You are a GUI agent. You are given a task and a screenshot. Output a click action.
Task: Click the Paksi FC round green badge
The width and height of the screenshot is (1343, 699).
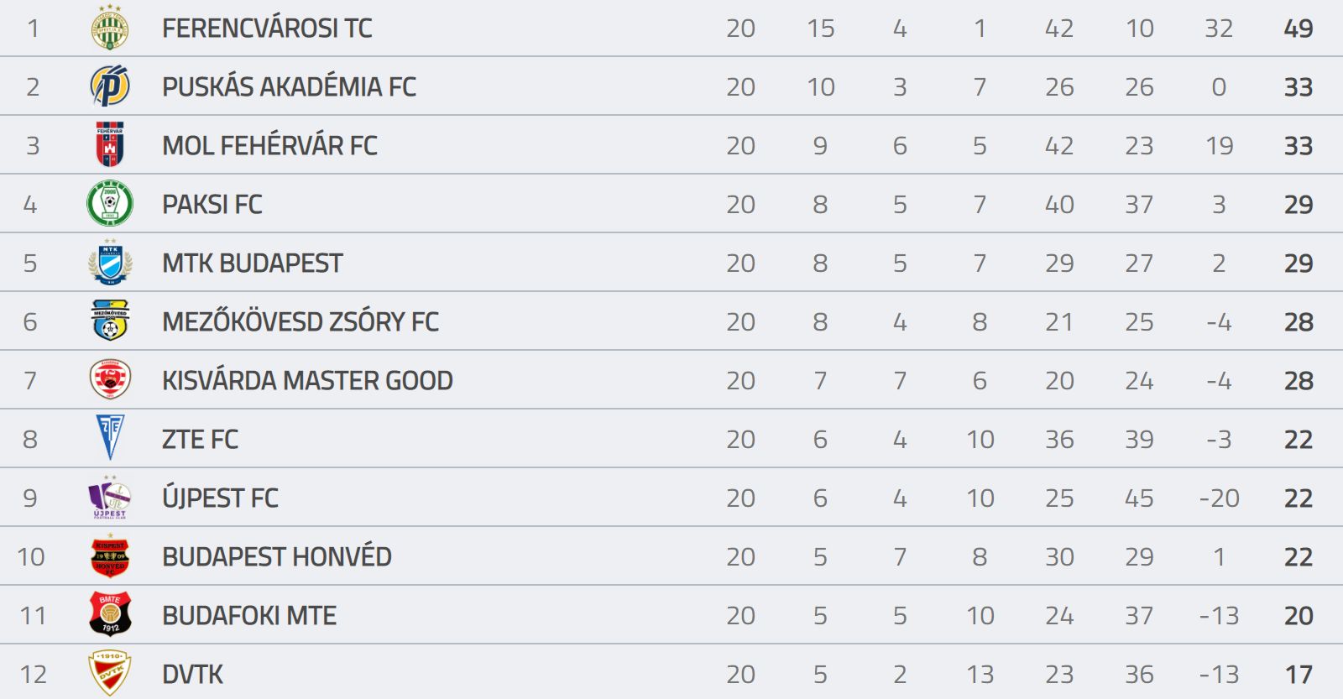[110, 203]
